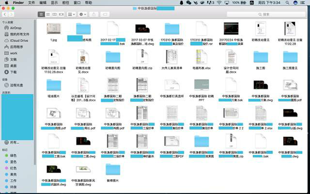
Task: Select the 现场图片 folder
Action: [53, 88]
